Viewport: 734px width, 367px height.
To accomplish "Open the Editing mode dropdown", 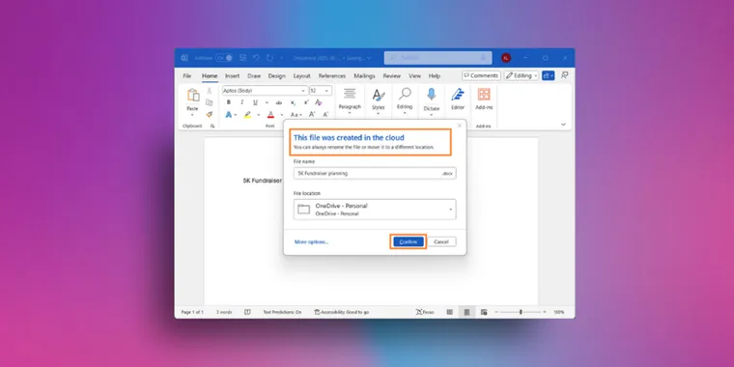I will click(521, 75).
